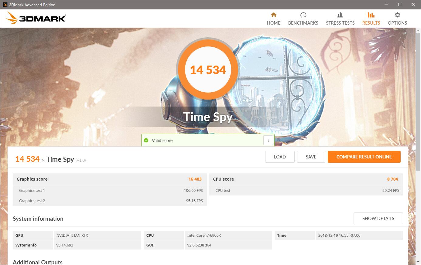Click the Time Spy banner title
This screenshot has width=421, height=265.
click(x=208, y=117)
